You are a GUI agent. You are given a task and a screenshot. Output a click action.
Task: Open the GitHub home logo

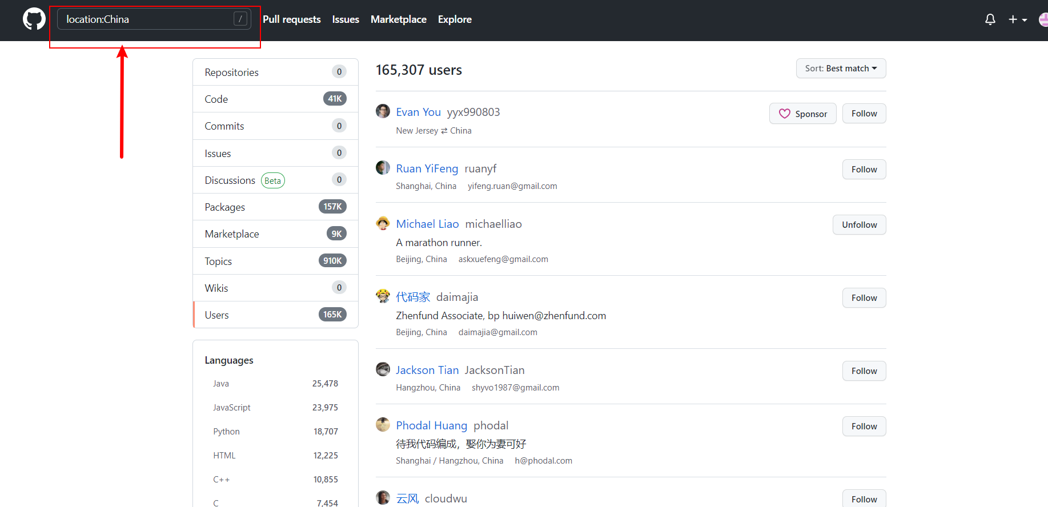34,19
